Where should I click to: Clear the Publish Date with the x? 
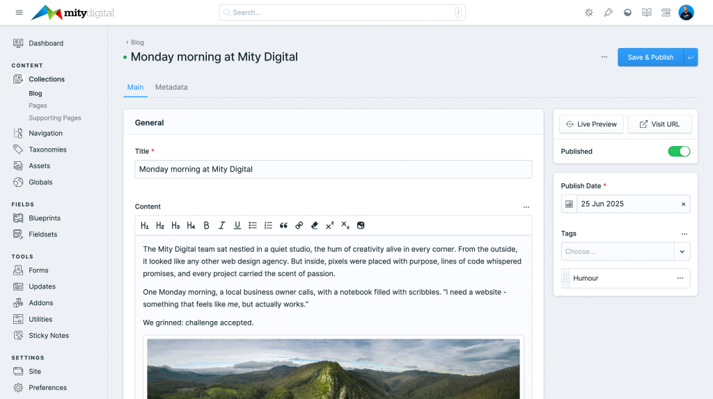(682, 204)
